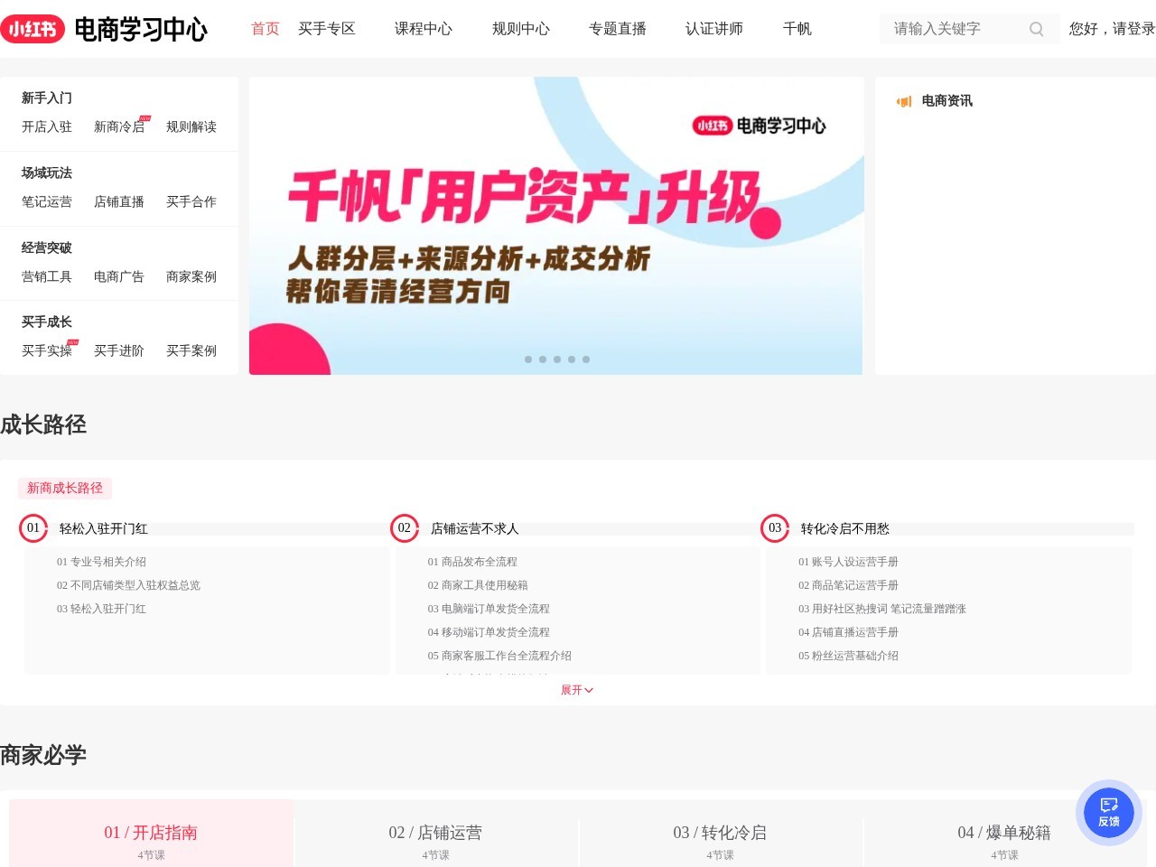Click the 电商资讯 megaphone icon
1156x867 pixels.
904,101
